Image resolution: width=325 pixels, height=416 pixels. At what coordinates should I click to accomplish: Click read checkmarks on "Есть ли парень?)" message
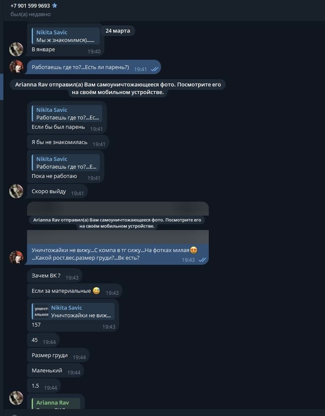point(155,69)
